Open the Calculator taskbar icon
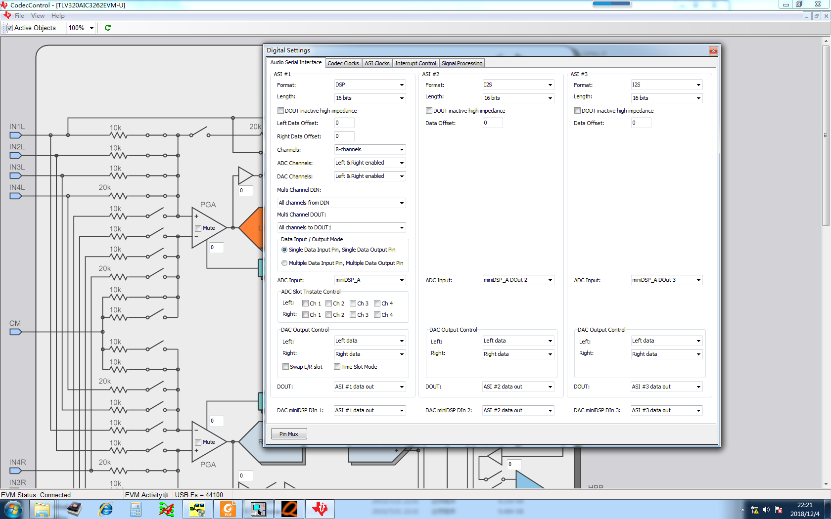Screen dimensions: 831x519 point(136,509)
